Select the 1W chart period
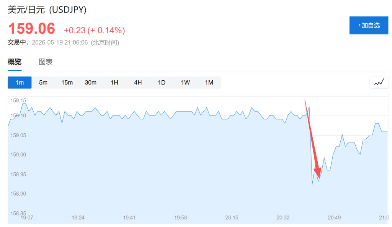 click(185, 83)
